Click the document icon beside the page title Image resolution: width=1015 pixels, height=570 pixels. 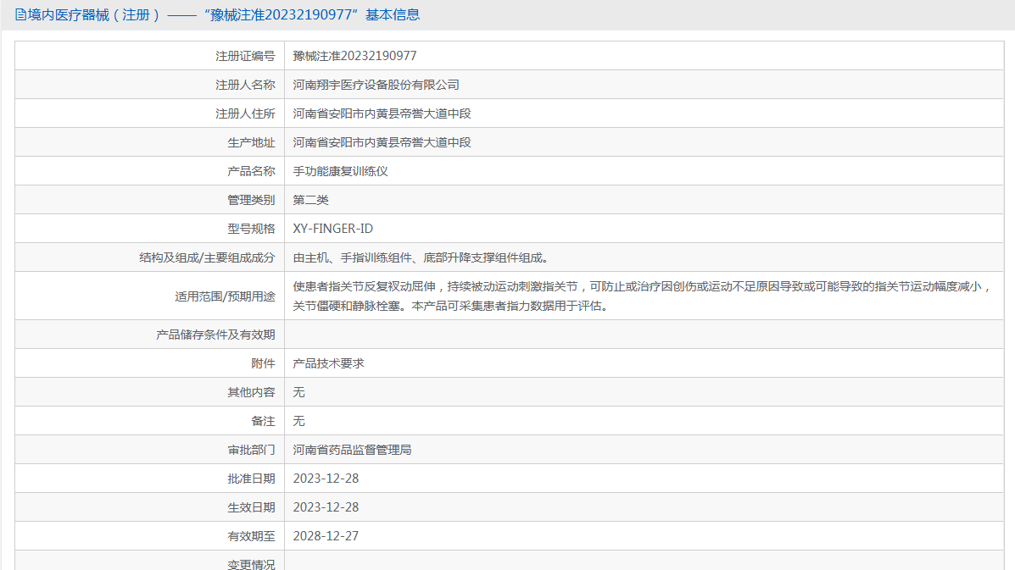click(20, 15)
